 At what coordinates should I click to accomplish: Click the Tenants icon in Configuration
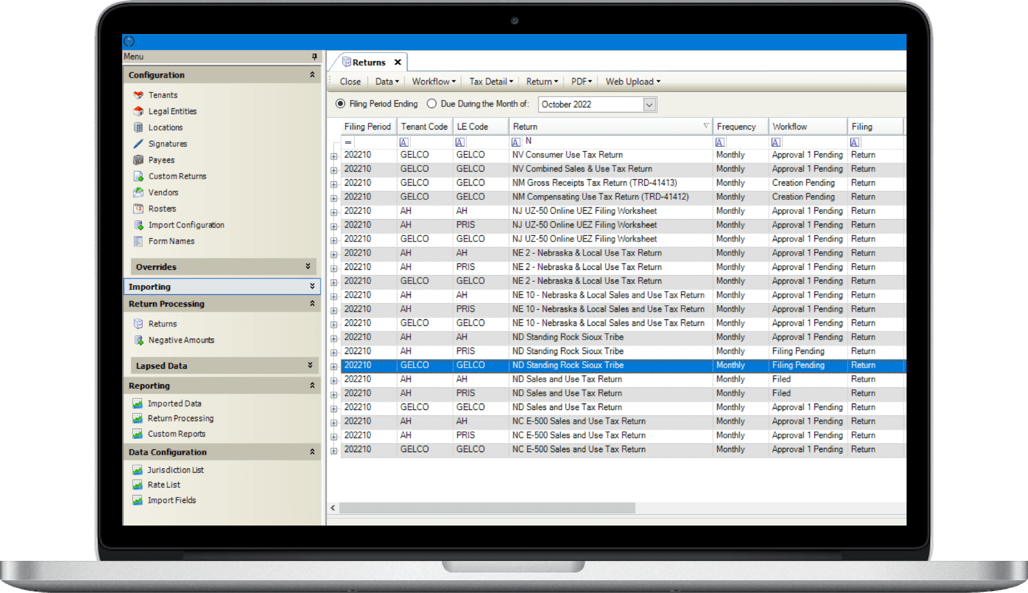click(138, 95)
